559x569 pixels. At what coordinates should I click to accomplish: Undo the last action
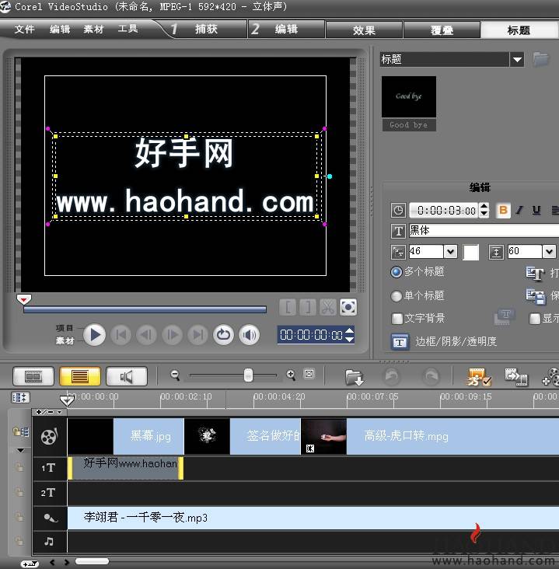392,376
